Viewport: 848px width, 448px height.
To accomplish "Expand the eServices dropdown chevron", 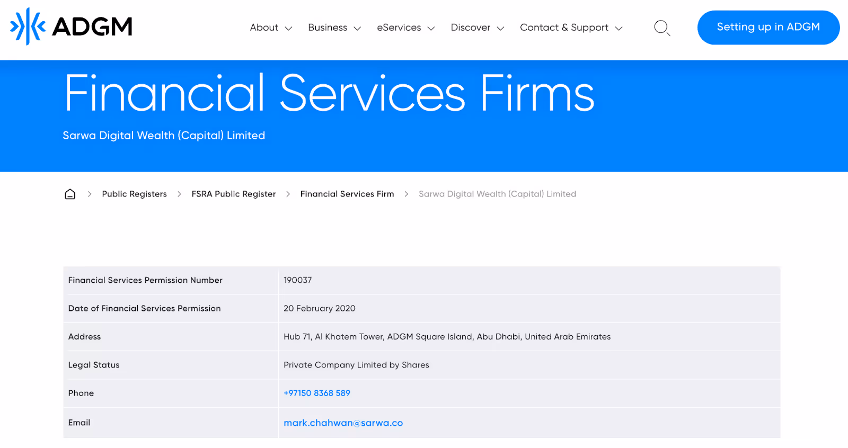I will (431, 29).
